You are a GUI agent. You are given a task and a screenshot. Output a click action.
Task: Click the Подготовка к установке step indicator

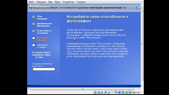point(34,31)
